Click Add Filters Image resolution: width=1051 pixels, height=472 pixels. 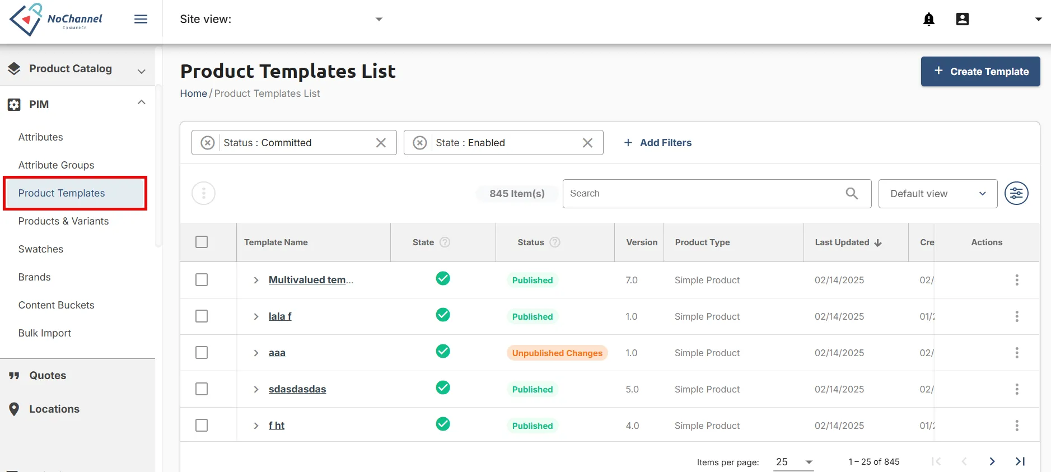point(658,143)
